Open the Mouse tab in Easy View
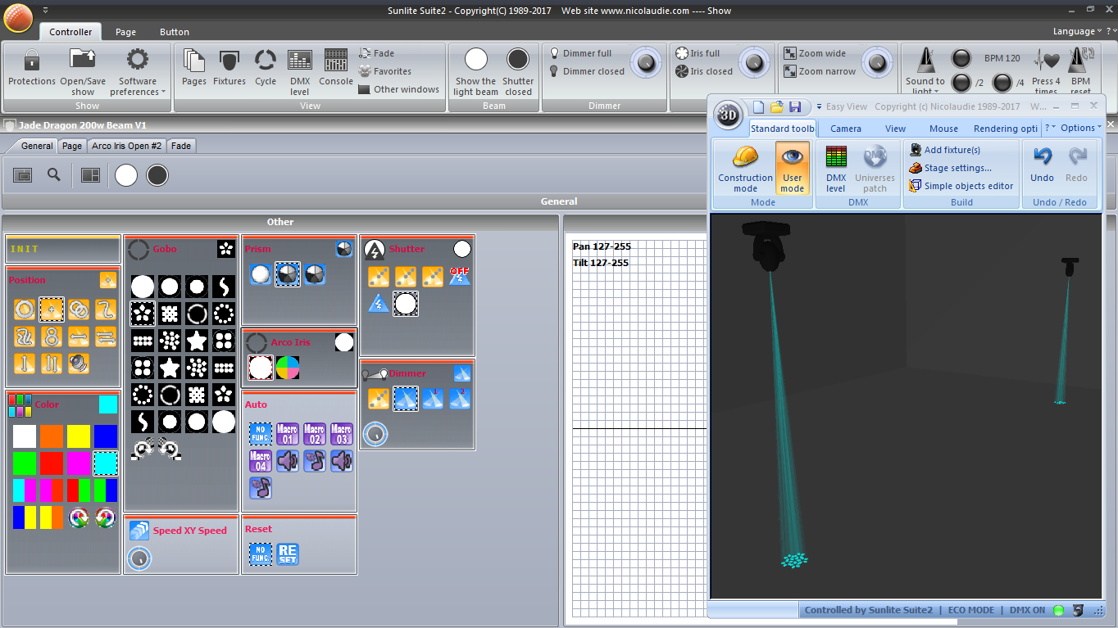Image resolution: width=1118 pixels, height=628 pixels. [943, 129]
